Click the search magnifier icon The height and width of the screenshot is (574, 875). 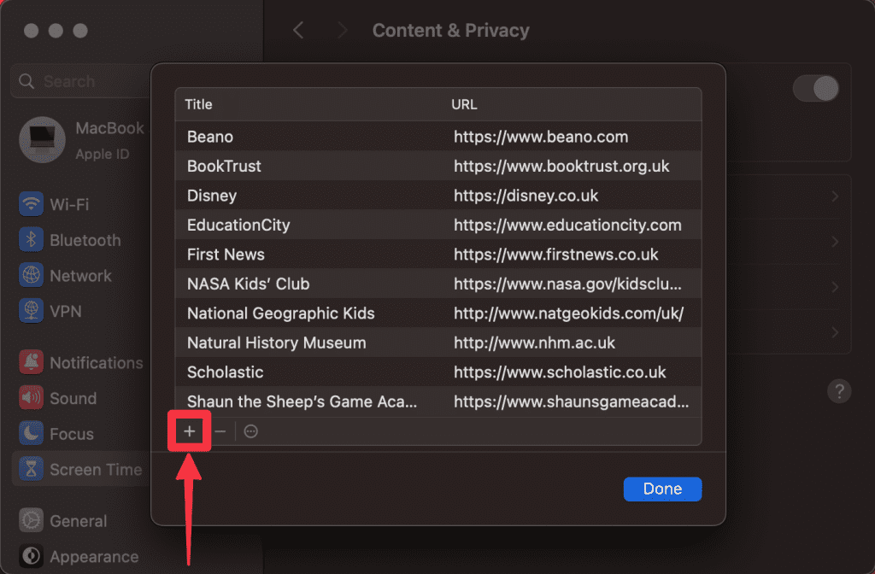pyautogui.click(x=26, y=81)
